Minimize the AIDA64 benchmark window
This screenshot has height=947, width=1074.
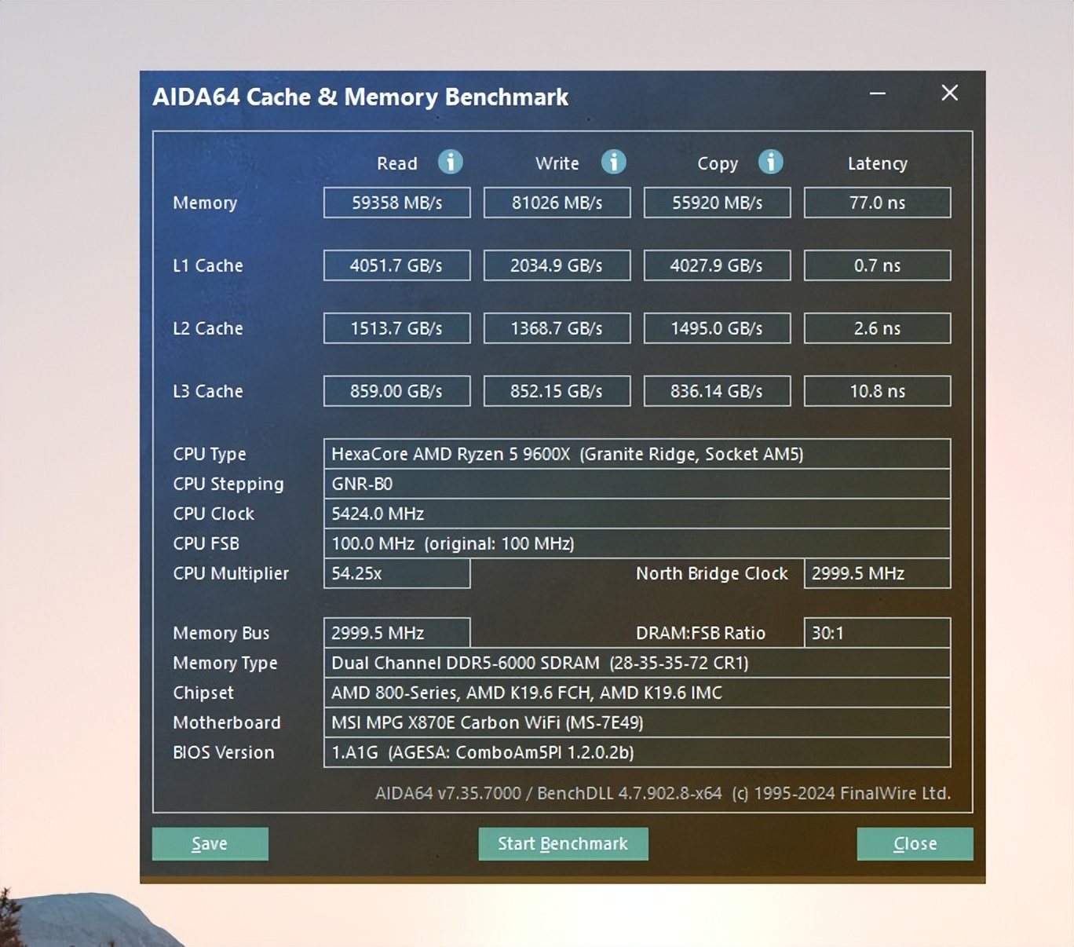(878, 93)
